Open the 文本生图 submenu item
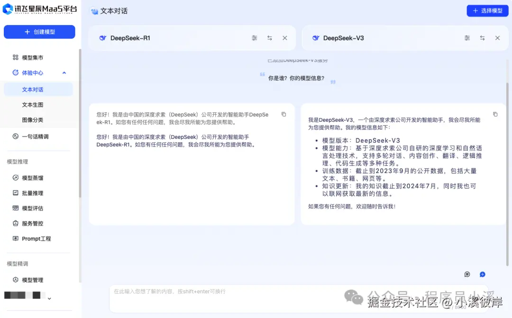The width and height of the screenshot is (512, 318). tap(33, 105)
